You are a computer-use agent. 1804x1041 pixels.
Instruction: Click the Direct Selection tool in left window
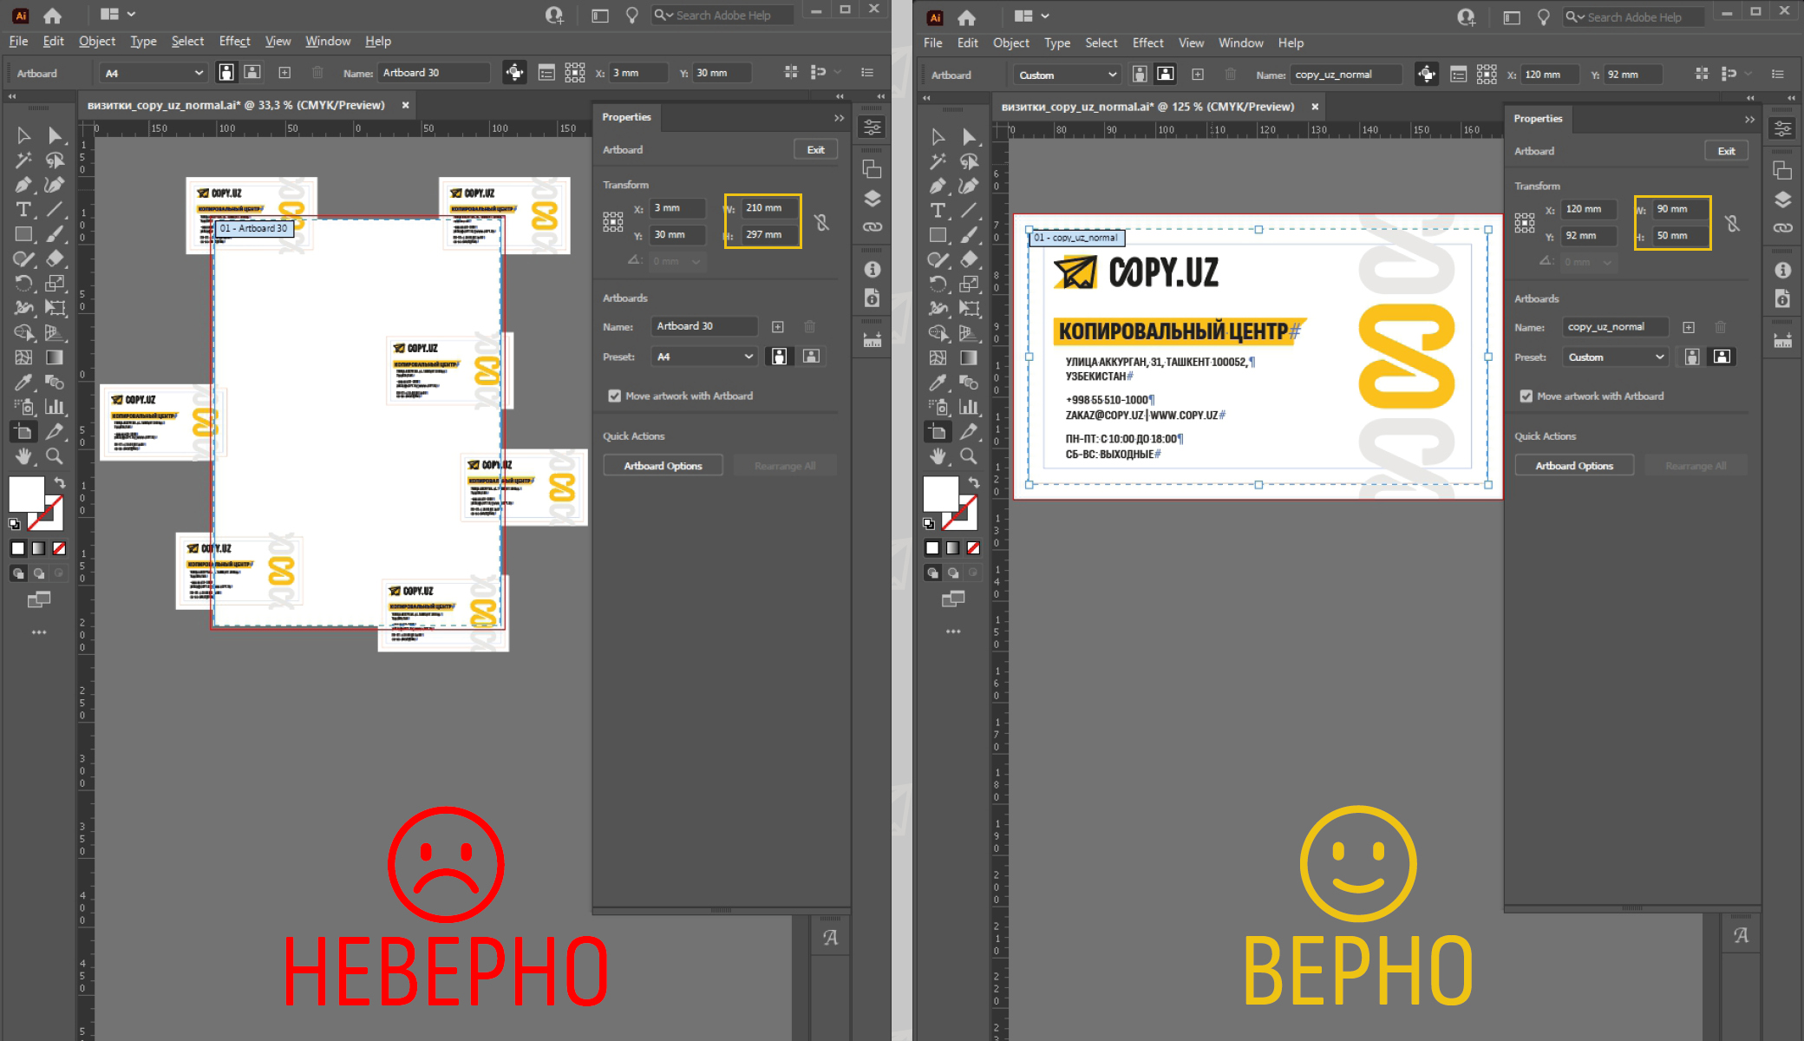tap(55, 135)
